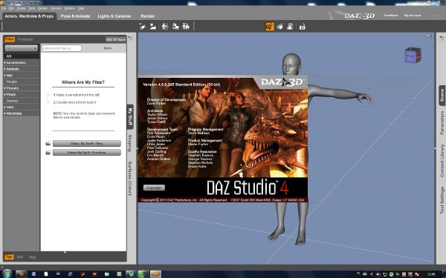Screen dimensions: 446x278
Task: Select the People category row
Action: tap(22, 82)
